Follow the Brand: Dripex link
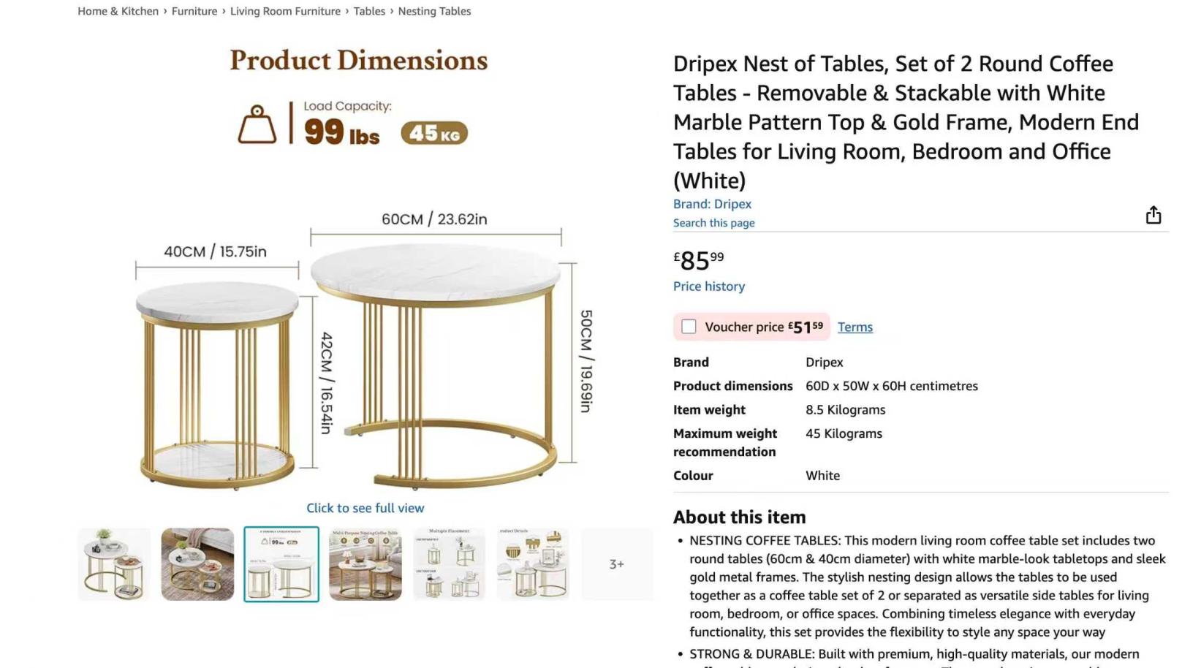Screen dimensions: 1182x668 712,204
